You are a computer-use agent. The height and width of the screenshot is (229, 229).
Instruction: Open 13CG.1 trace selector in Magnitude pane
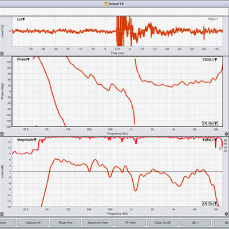[x=210, y=140]
